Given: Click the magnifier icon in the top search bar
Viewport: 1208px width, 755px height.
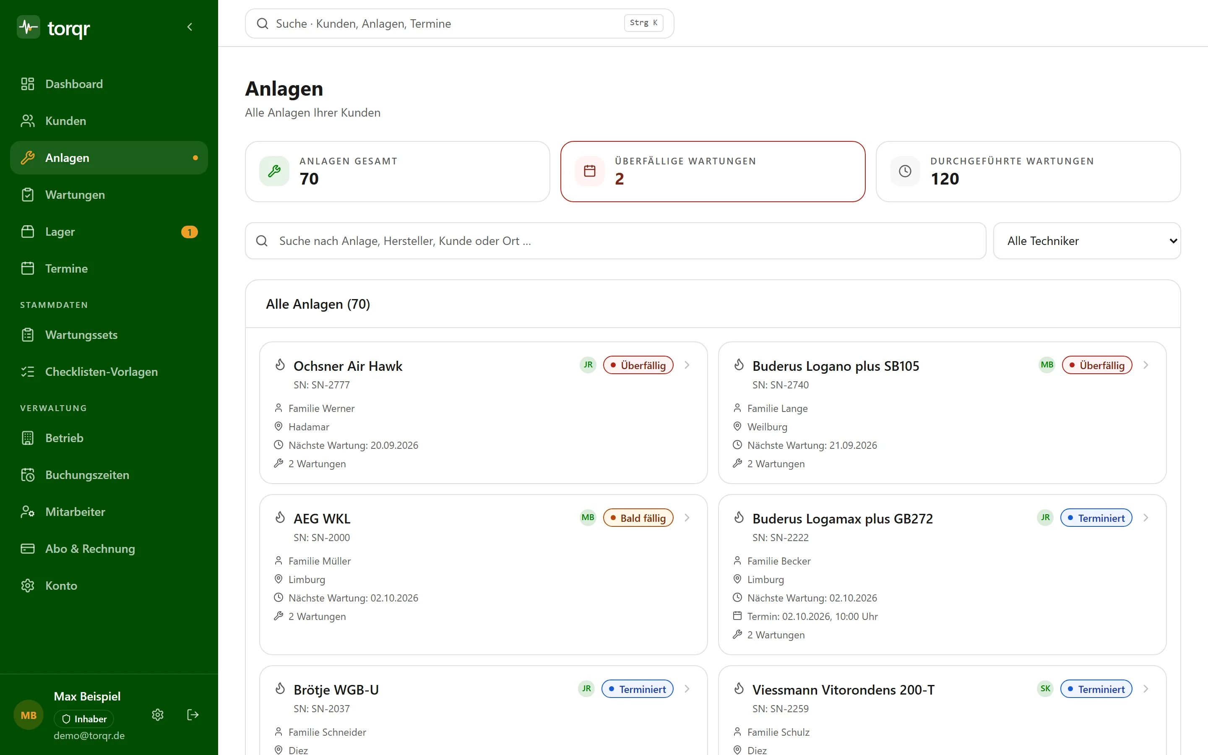Looking at the screenshot, I should 263,23.
